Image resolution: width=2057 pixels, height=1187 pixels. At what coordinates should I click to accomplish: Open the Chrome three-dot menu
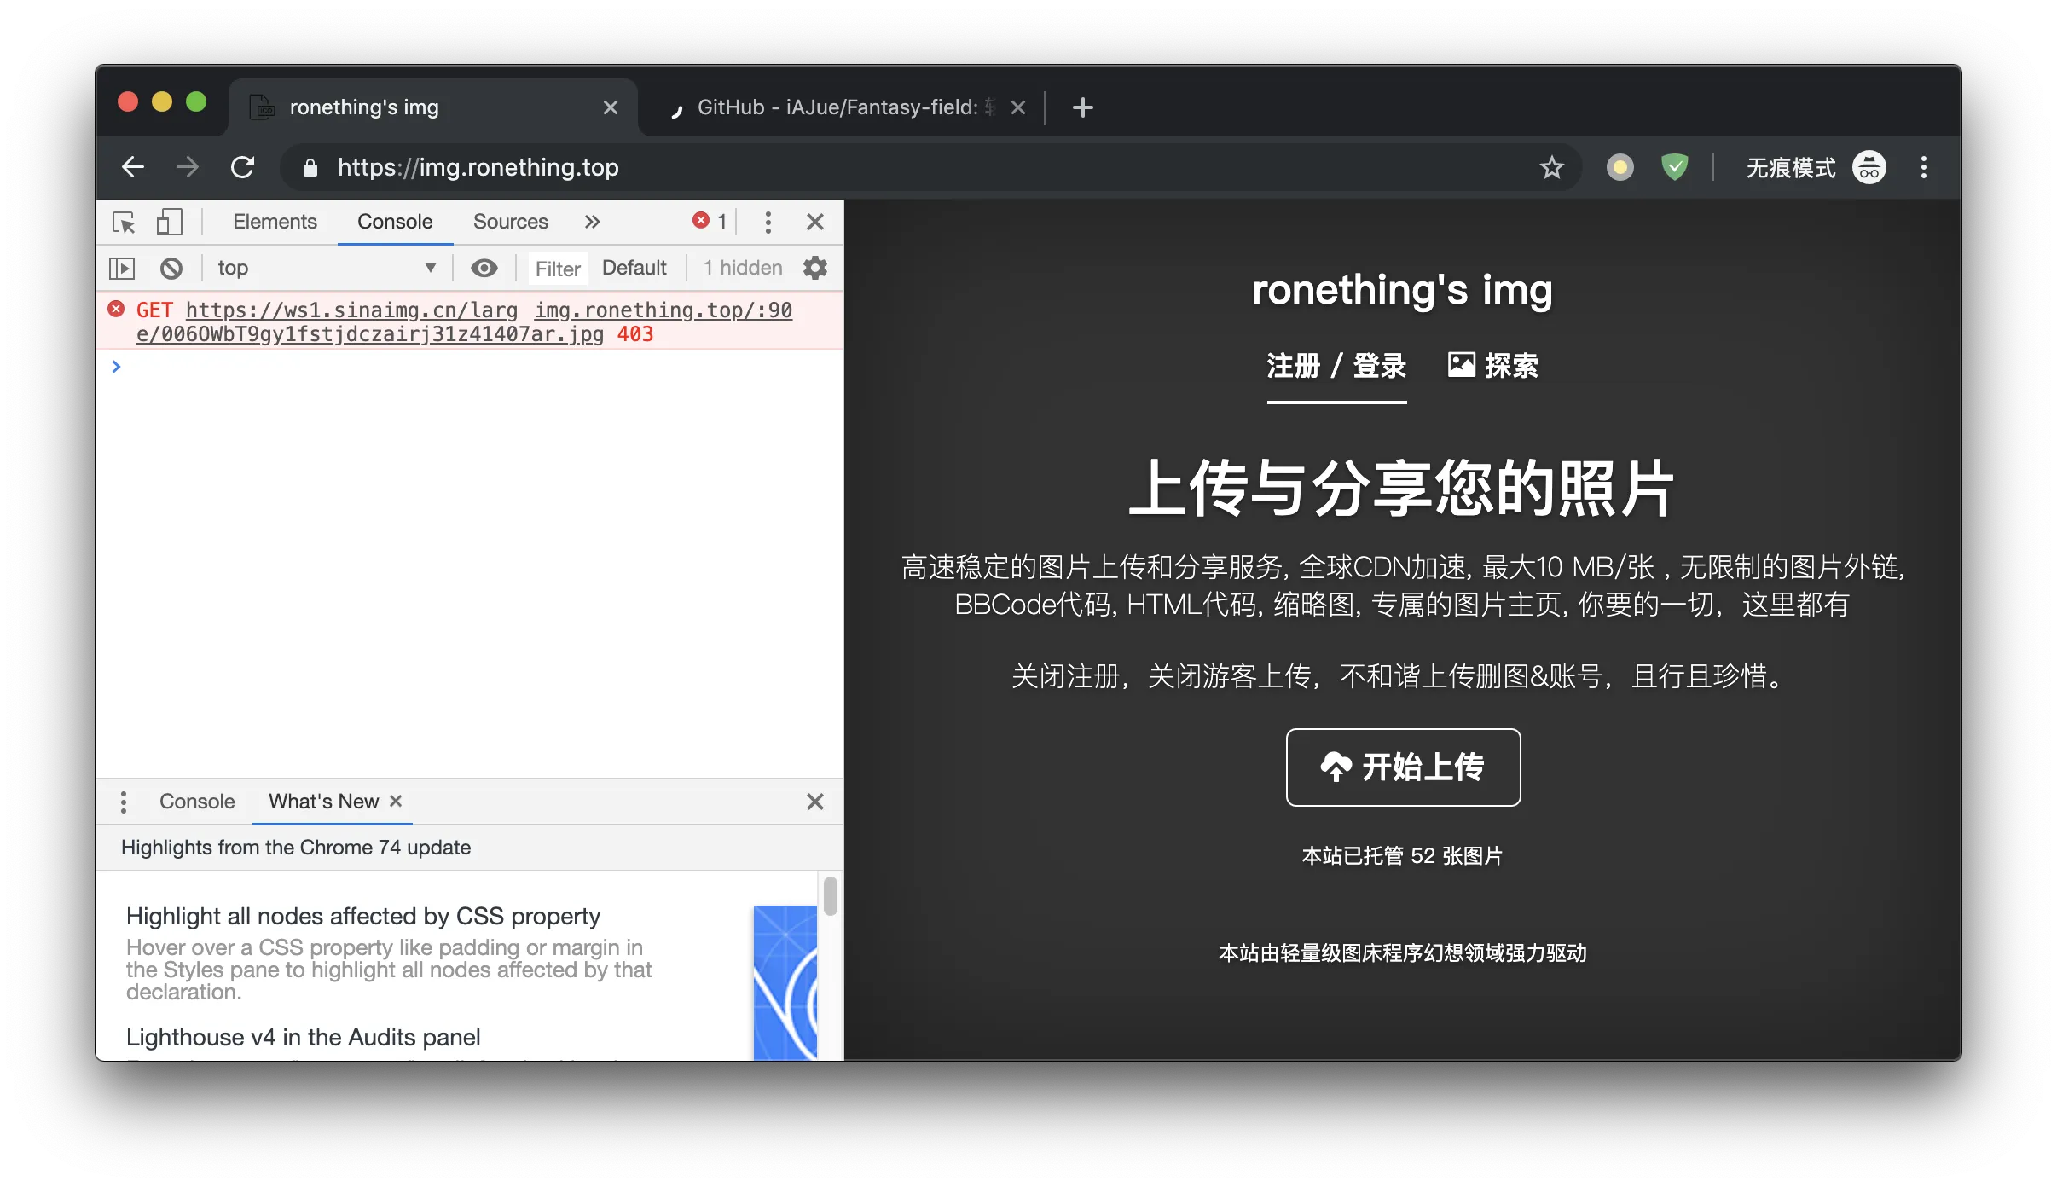click(x=1924, y=167)
